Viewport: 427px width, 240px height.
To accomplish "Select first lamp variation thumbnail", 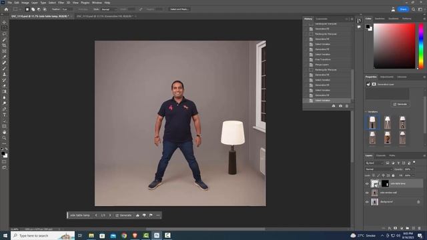I will pyautogui.click(x=372, y=122).
